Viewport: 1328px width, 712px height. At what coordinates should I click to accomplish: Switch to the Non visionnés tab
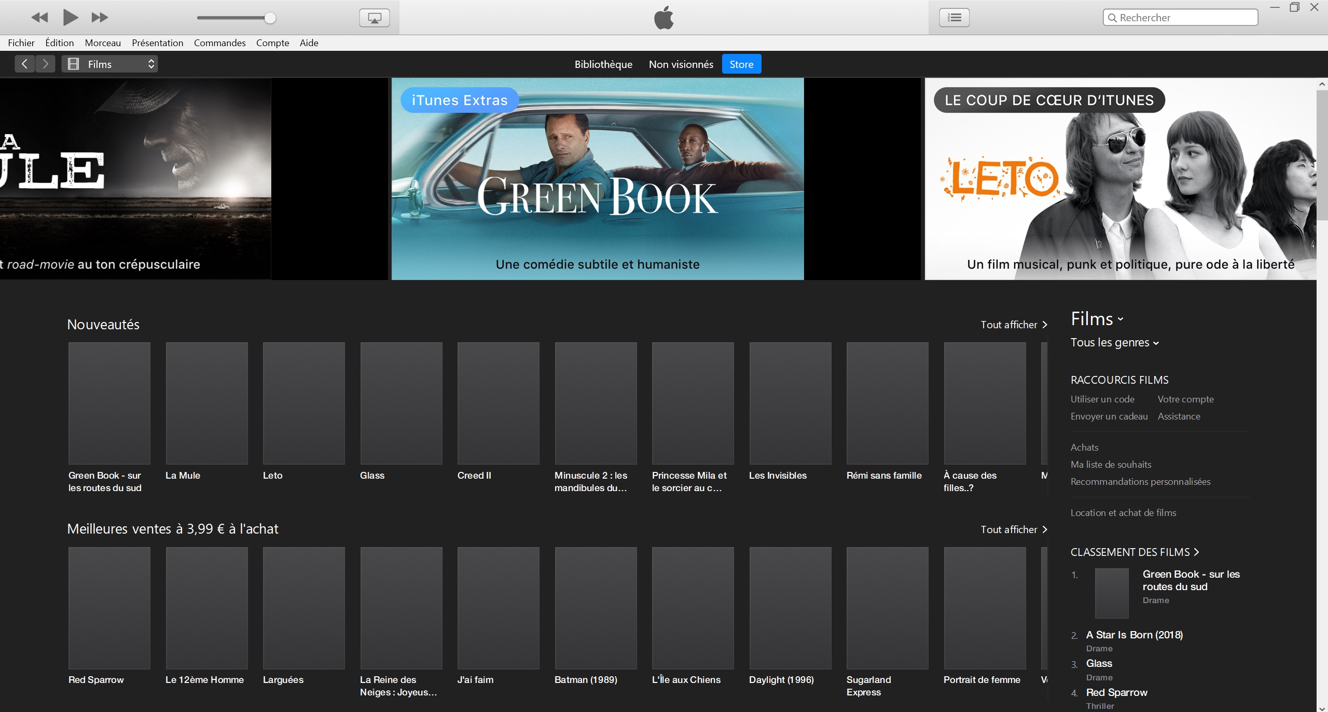tap(681, 64)
